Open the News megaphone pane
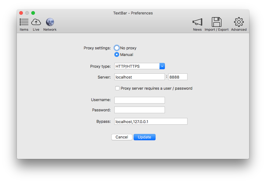The height and width of the screenshot is (183, 266). click(197, 25)
